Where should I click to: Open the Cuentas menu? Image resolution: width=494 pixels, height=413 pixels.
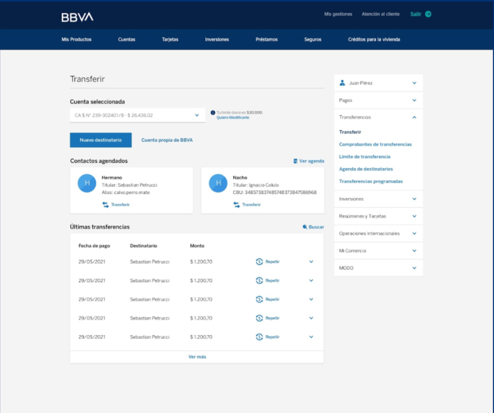(127, 39)
